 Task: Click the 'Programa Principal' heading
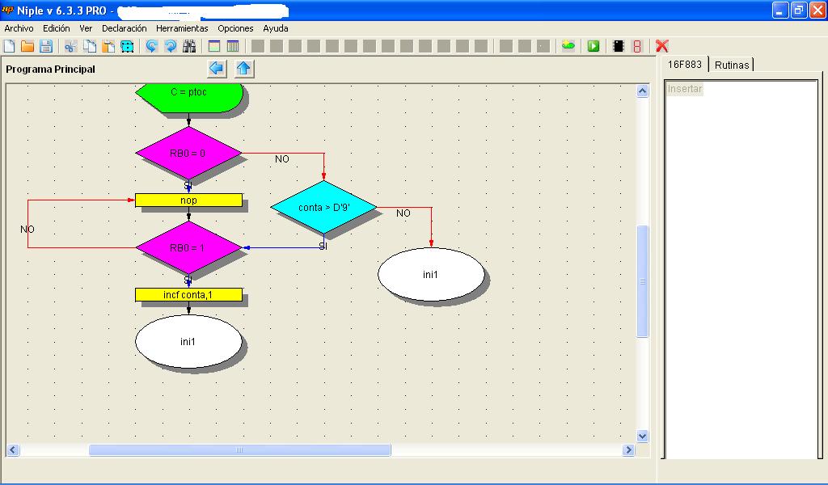(51, 70)
